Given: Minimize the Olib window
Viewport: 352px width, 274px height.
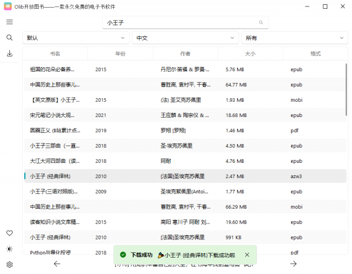Looking at the screenshot, I should [307, 6].
